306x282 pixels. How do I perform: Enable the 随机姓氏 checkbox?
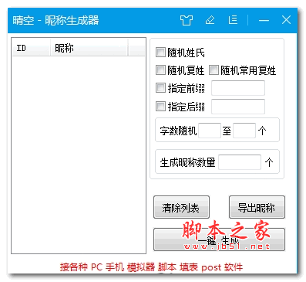(160, 53)
